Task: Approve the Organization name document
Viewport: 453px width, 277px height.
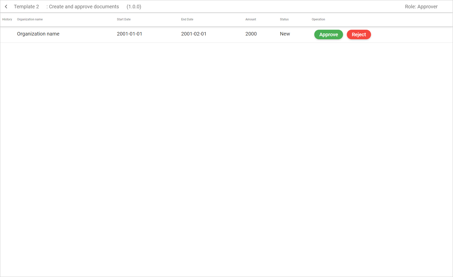Action: 328,34
